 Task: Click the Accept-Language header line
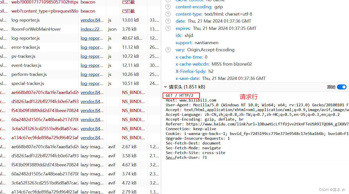[252, 115]
